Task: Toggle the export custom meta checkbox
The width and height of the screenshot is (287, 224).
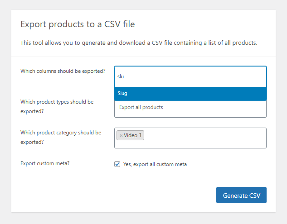Action: (117, 164)
